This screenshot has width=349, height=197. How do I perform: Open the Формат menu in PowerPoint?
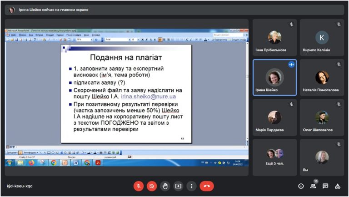(50, 35)
